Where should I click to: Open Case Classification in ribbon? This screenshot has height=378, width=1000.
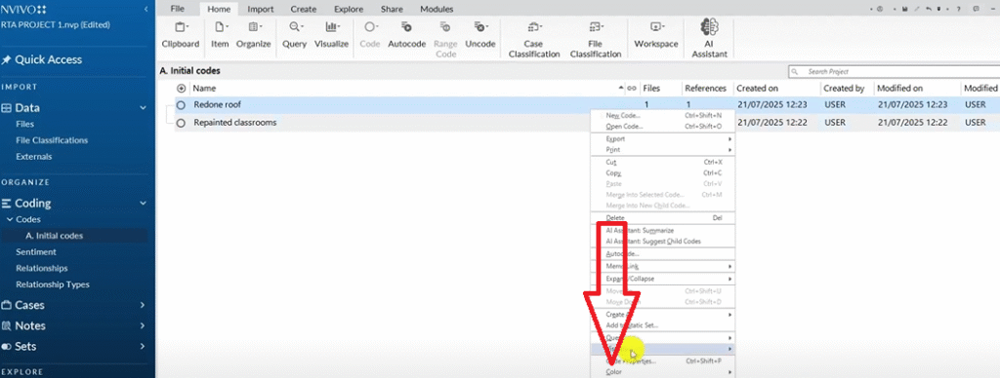pyautogui.click(x=533, y=39)
